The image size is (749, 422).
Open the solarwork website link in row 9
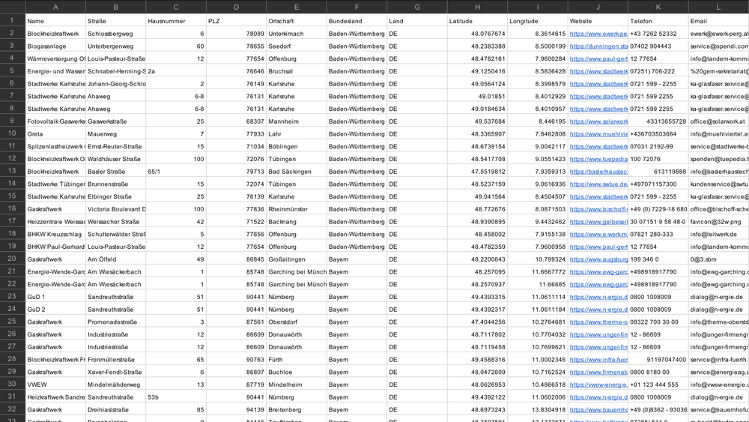point(598,121)
